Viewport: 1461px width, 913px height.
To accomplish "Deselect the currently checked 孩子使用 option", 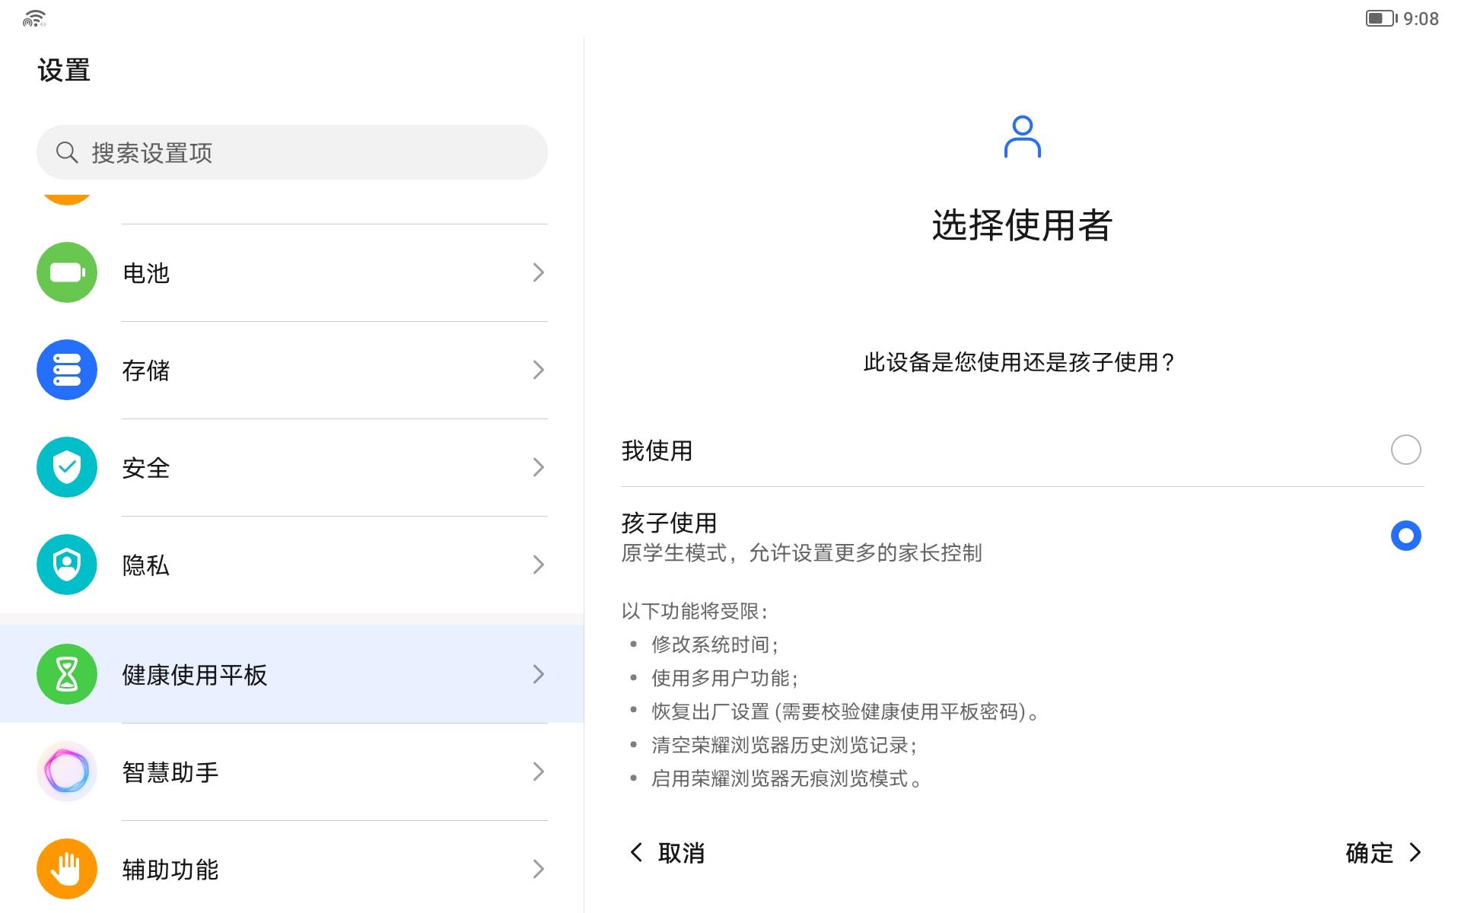I will [x=1407, y=536].
